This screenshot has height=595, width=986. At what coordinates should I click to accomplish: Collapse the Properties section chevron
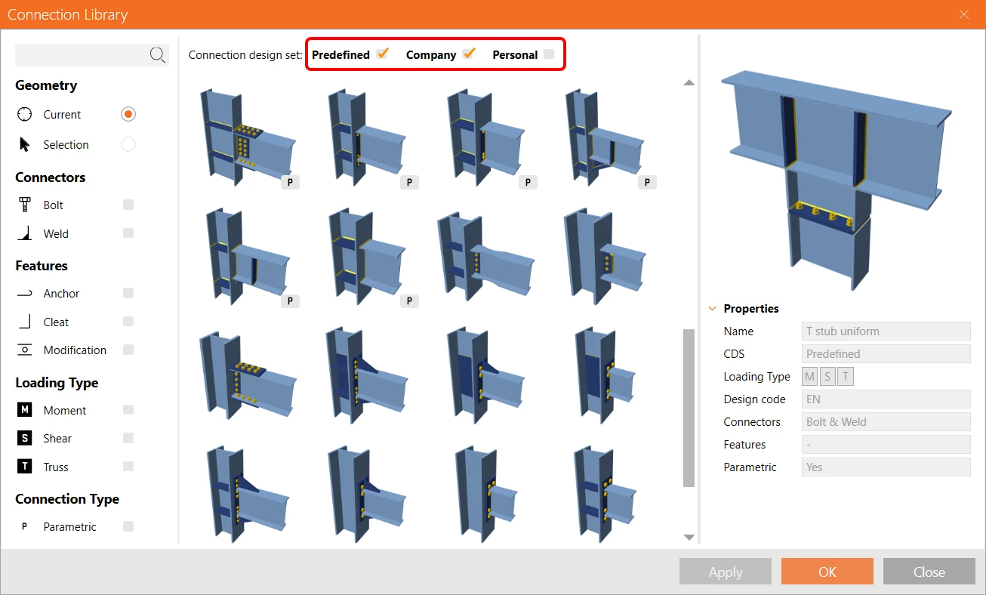712,308
